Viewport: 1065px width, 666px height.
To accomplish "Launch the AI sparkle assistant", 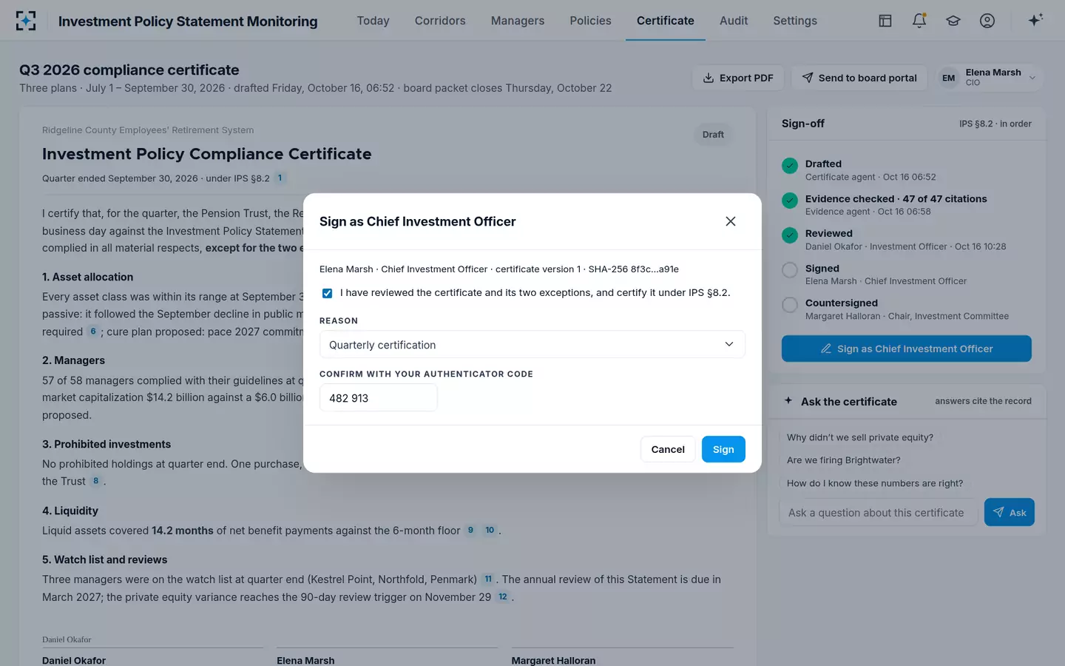I will click(1035, 20).
